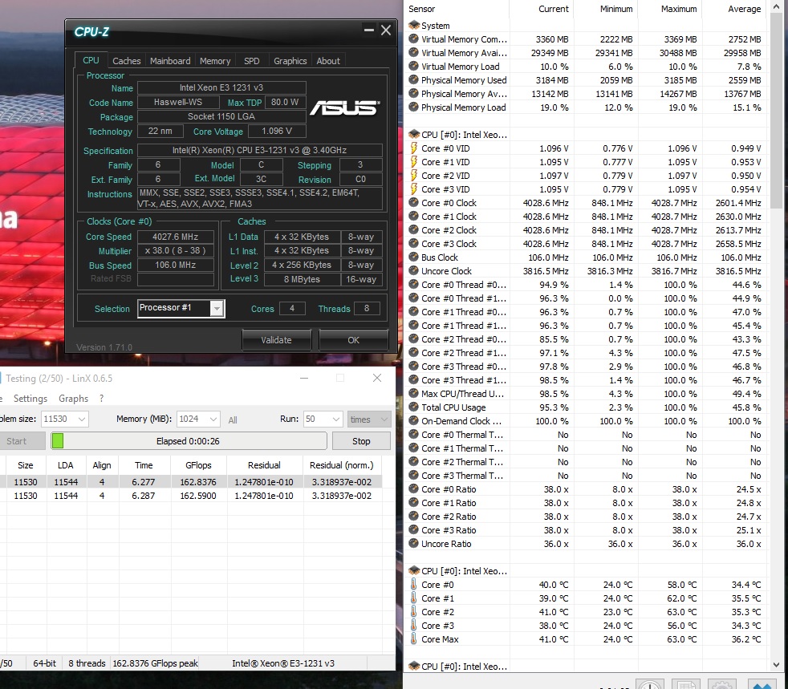This screenshot has width=788, height=689.
Task: Open the Memory (MiB) 1024 dropdown
Action: [213, 419]
